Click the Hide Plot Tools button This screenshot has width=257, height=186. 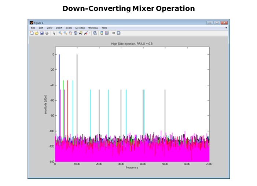pyautogui.click(x=114, y=33)
